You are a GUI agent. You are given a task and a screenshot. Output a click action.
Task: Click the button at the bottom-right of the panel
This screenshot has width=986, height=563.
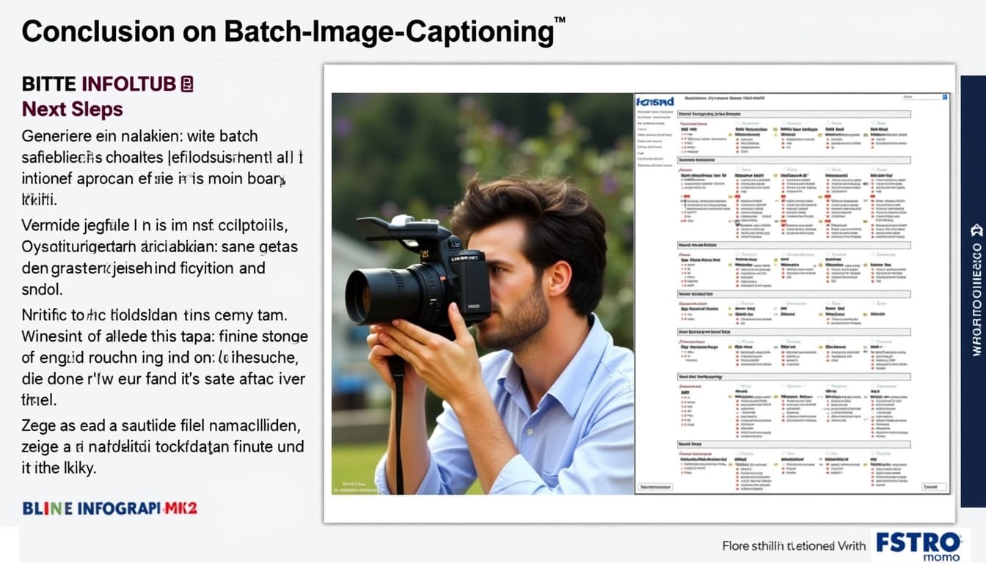point(933,487)
